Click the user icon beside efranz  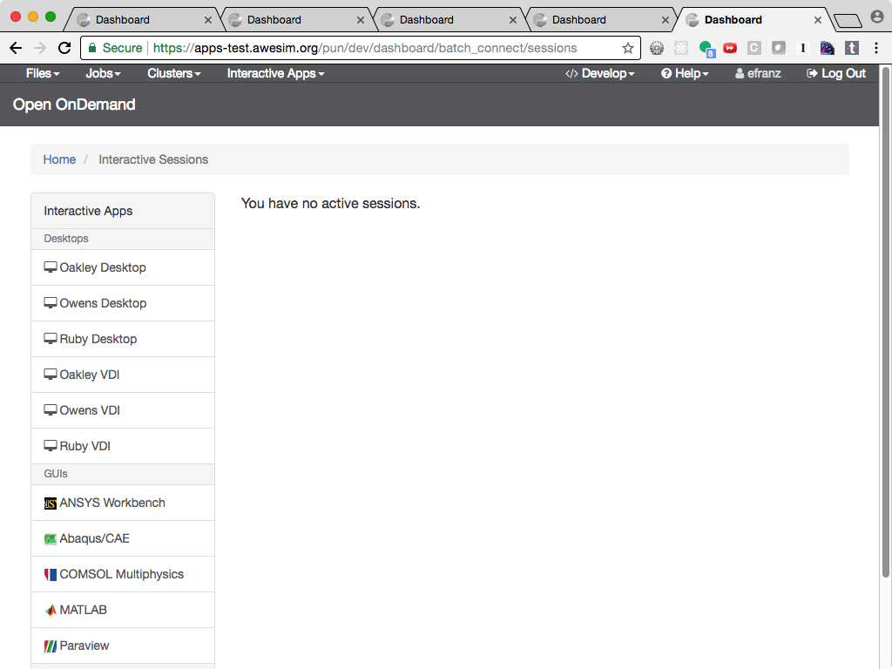coord(740,73)
